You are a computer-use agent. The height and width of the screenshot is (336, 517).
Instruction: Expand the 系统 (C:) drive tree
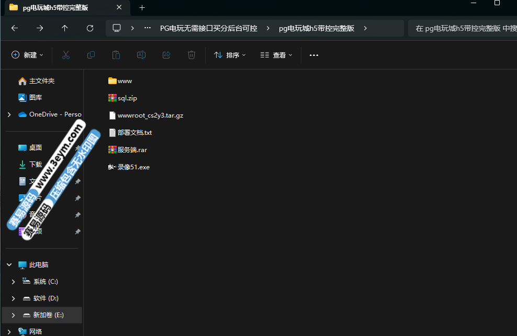point(13,282)
